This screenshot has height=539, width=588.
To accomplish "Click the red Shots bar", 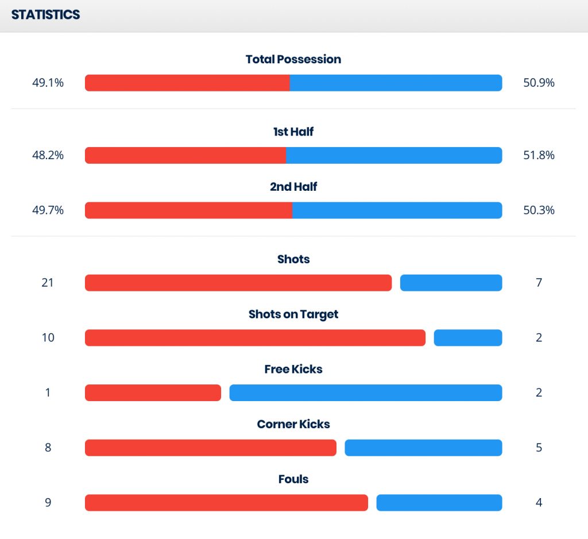I will coord(238,283).
